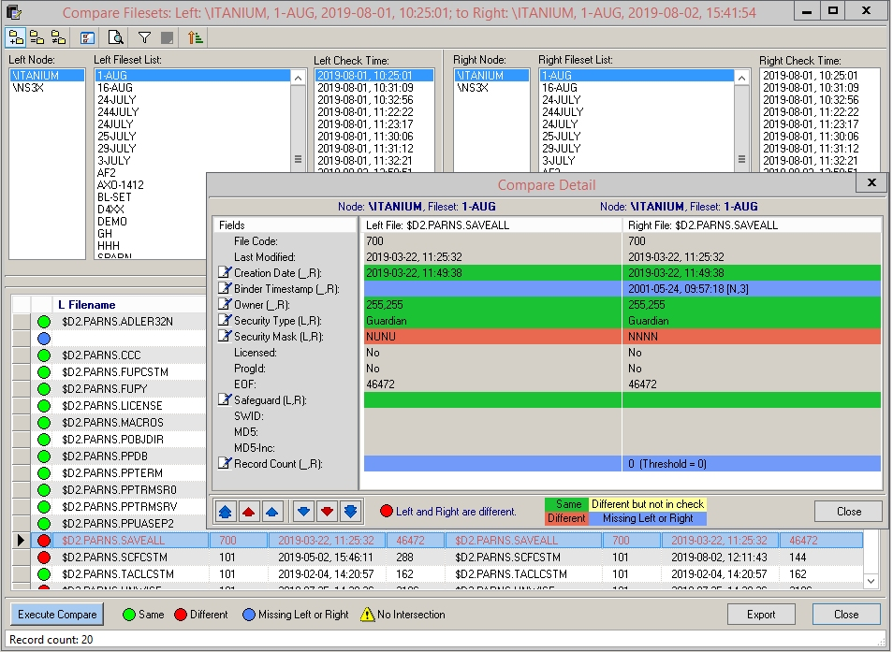This screenshot has width=893, height=652.
Task: Click the not-equal folders toolbar icon
Action: (x=58, y=37)
